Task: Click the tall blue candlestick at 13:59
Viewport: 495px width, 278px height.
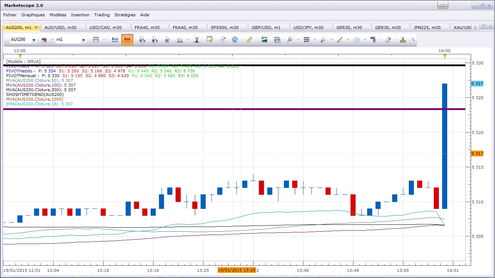Action: point(444,145)
